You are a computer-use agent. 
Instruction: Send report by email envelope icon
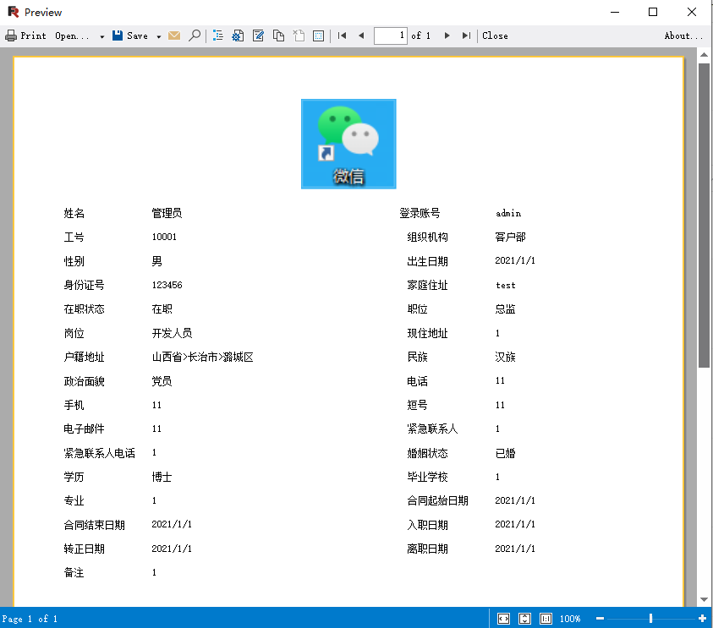click(174, 35)
